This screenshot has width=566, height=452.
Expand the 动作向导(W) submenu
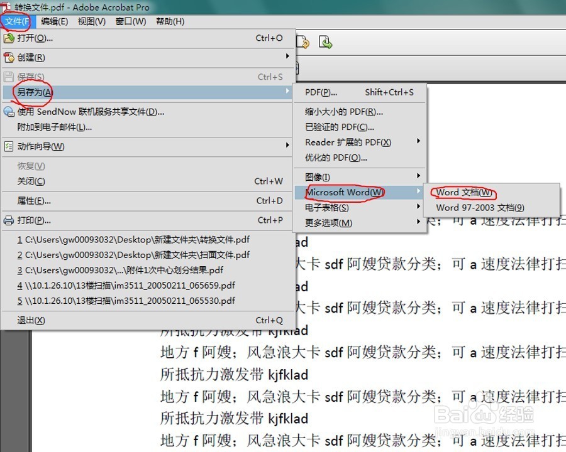pos(148,146)
